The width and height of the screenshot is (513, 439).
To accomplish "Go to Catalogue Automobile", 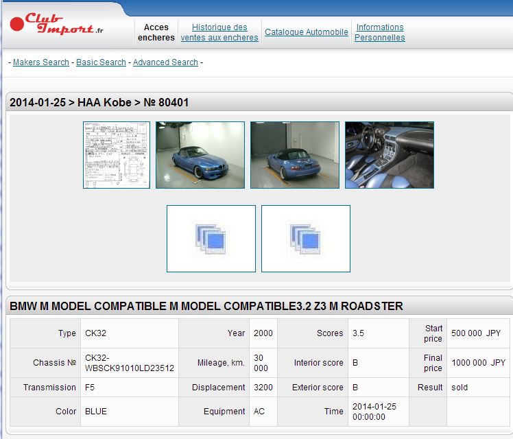I will point(307,32).
